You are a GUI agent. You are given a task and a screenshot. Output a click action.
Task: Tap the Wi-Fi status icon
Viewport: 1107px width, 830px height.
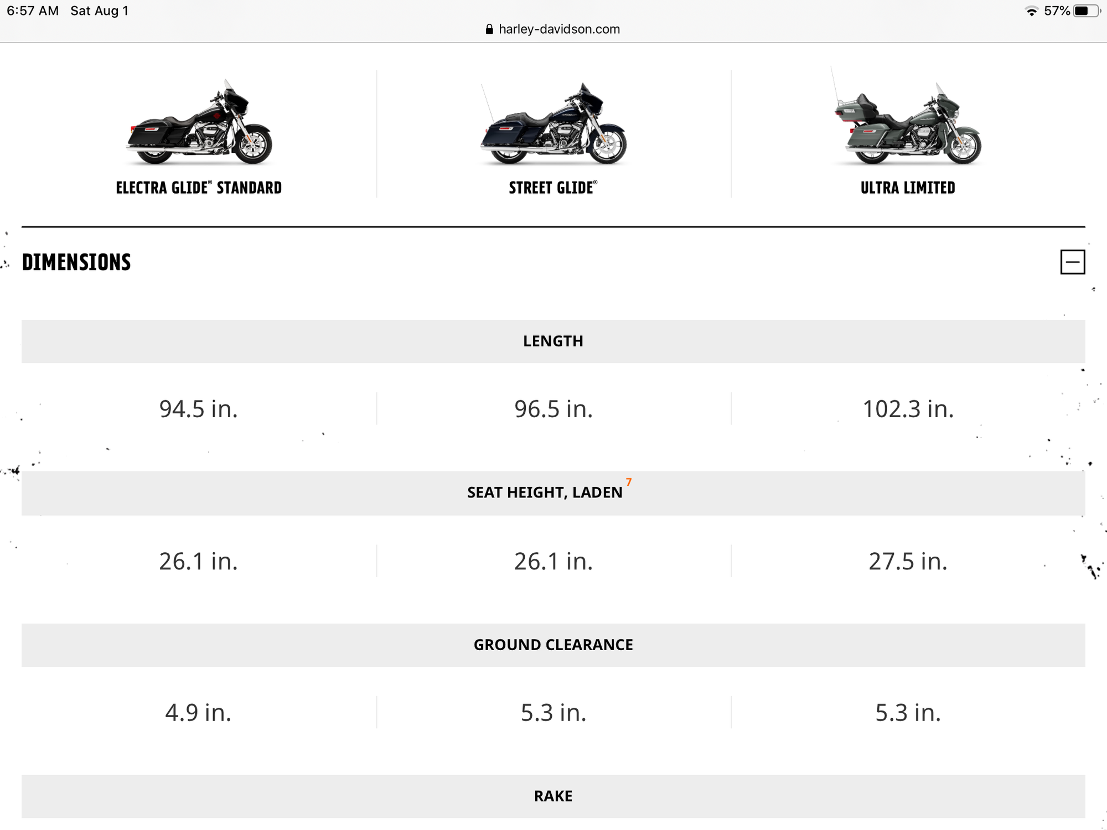(1031, 11)
